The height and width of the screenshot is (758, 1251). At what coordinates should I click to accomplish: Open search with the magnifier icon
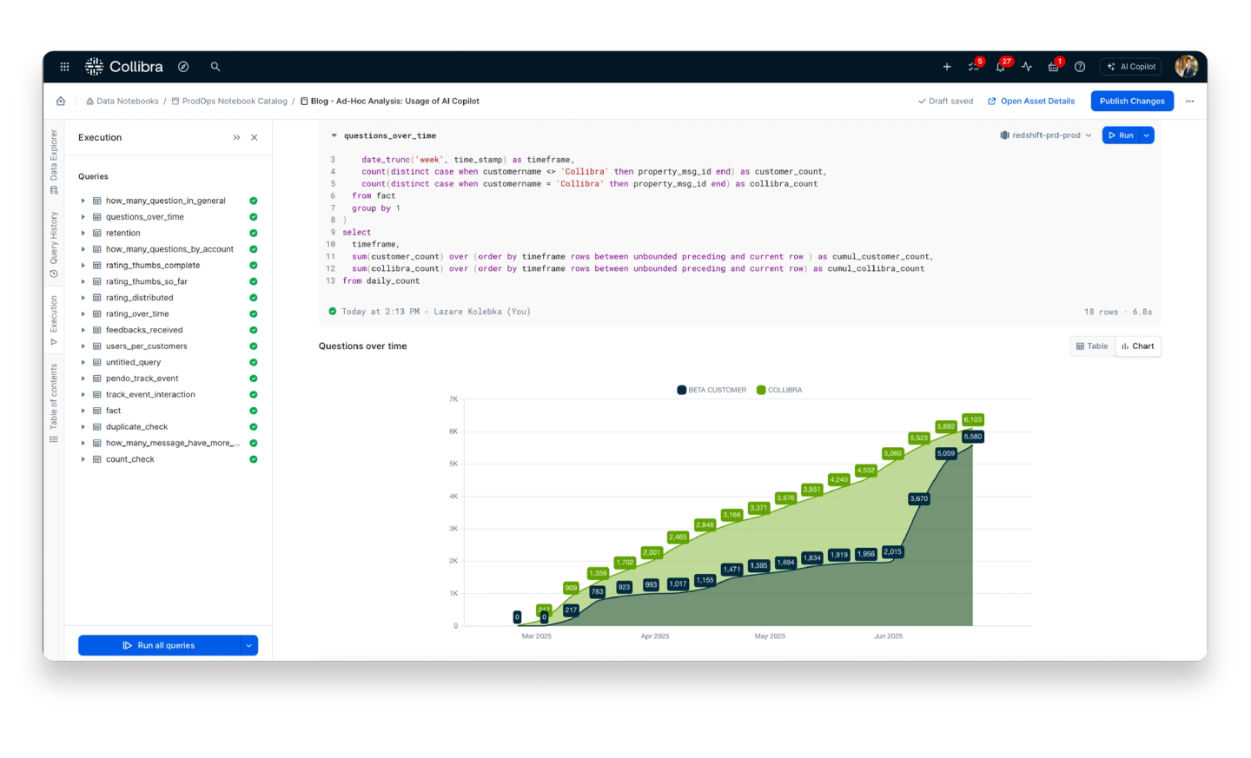point(215,67)
